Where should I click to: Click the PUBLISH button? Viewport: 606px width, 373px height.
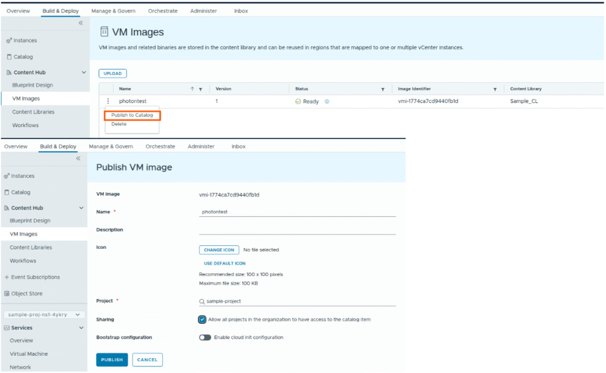pos(112,359)
